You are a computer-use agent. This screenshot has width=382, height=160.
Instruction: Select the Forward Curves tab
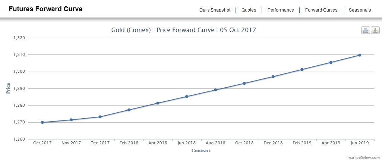[x=321, y=10]
